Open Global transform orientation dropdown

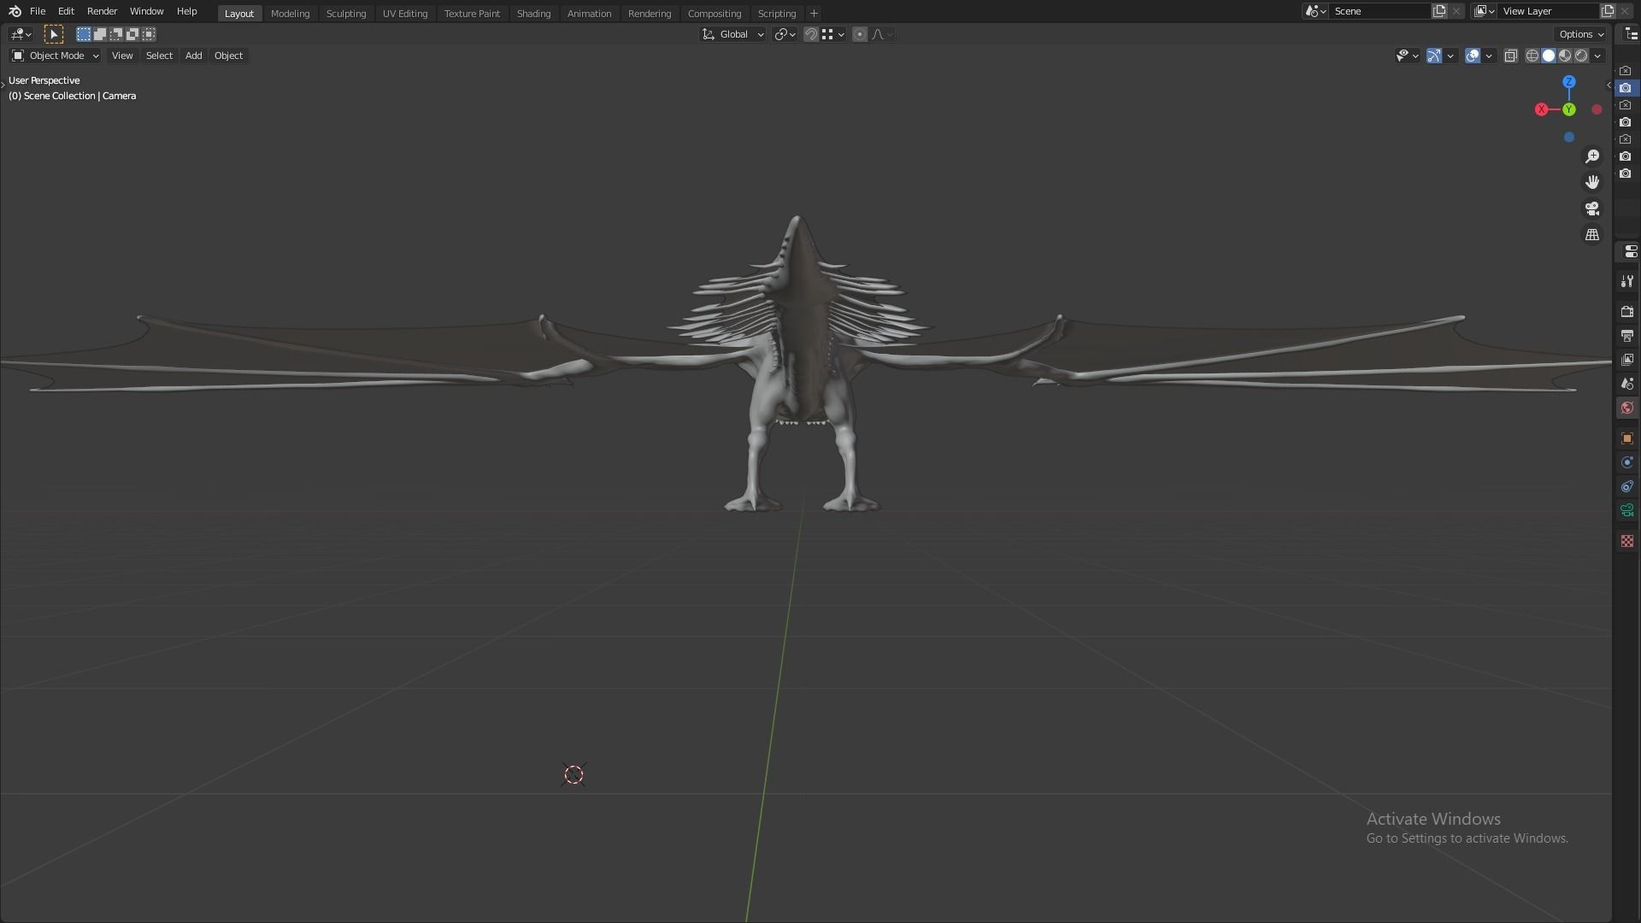732,34
